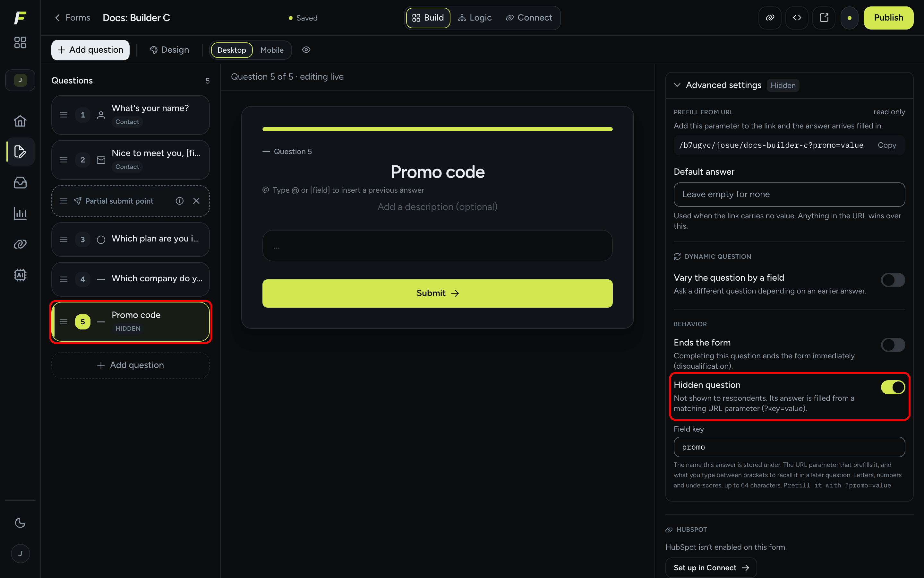Click the Default answer input field
The height and width of the screenshot is (578, 924).
pos(789,194)
